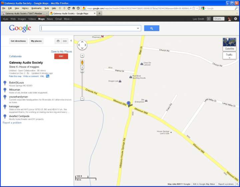Open Bookmarks menu
This screenshot has height=187, width=240.
[x=36, y=8]
